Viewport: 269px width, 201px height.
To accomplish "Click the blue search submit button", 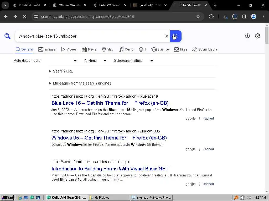I will click(x=175, y=36).
